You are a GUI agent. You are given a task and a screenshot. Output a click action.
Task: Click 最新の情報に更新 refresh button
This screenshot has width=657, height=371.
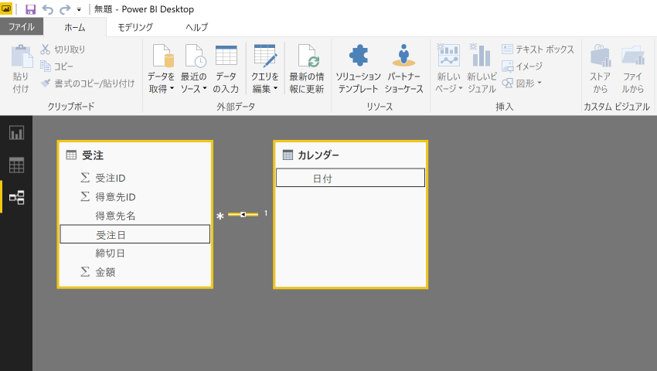coord(307,69)
